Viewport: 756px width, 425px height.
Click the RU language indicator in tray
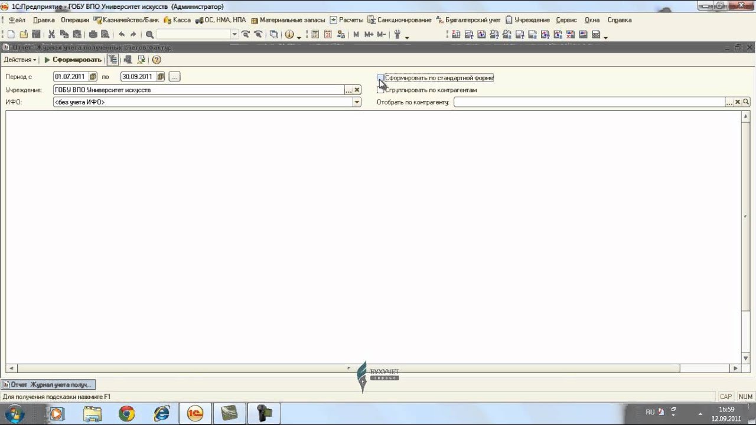(650, 412)
